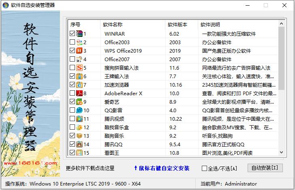Image resolution: width=295 pixels, height=190 pixels.
Task: Click the Office2003 icon in row 2
Action: tap(79, 42)
